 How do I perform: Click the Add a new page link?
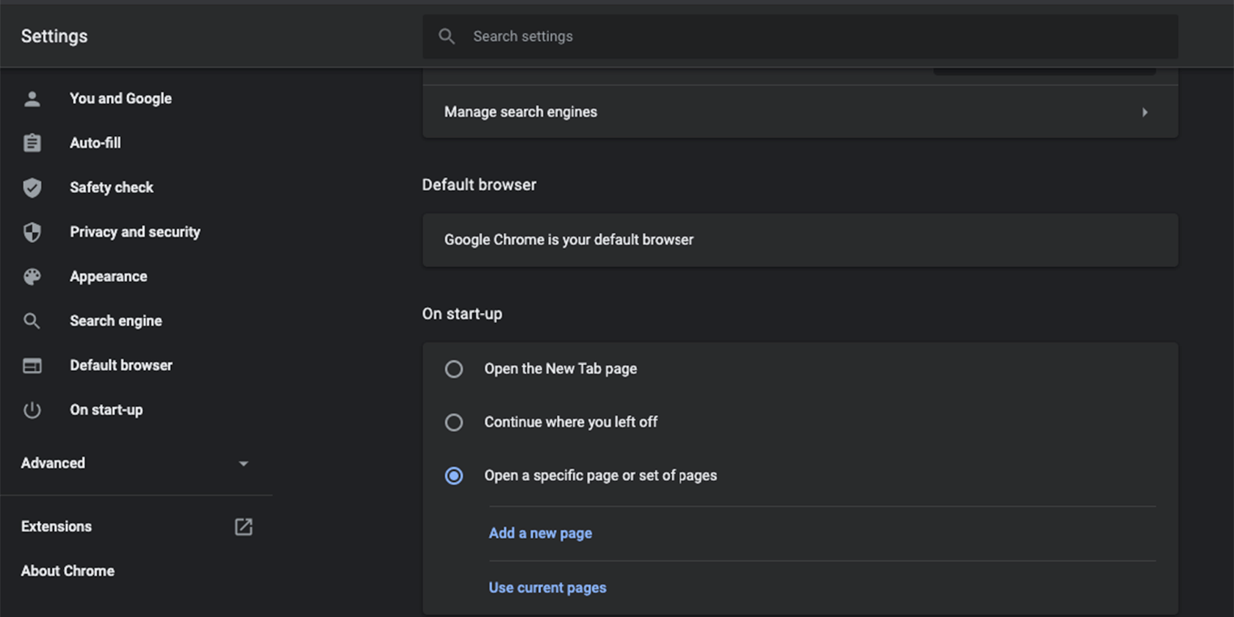pyautogui.click(x=540, y=533)
